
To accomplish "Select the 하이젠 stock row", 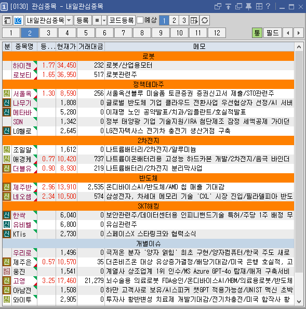I will [149, 65].
